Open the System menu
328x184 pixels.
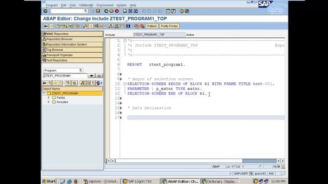[121, 5]
